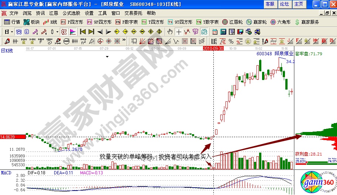
Task: Click the 论坛 forum button
Action: (284, 4)
